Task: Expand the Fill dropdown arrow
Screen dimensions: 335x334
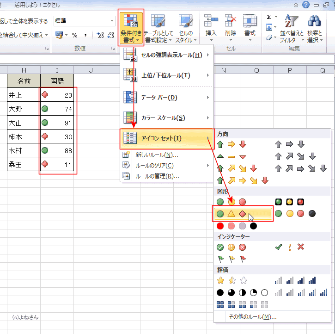Action: 275,27
